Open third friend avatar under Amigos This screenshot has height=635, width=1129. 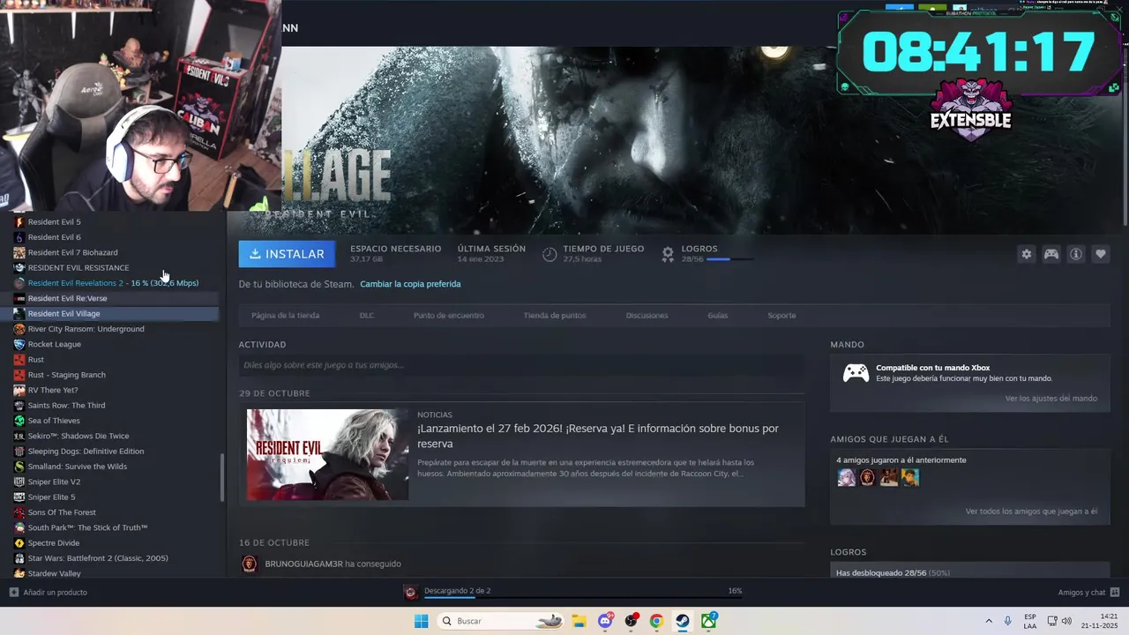point(889,477)
